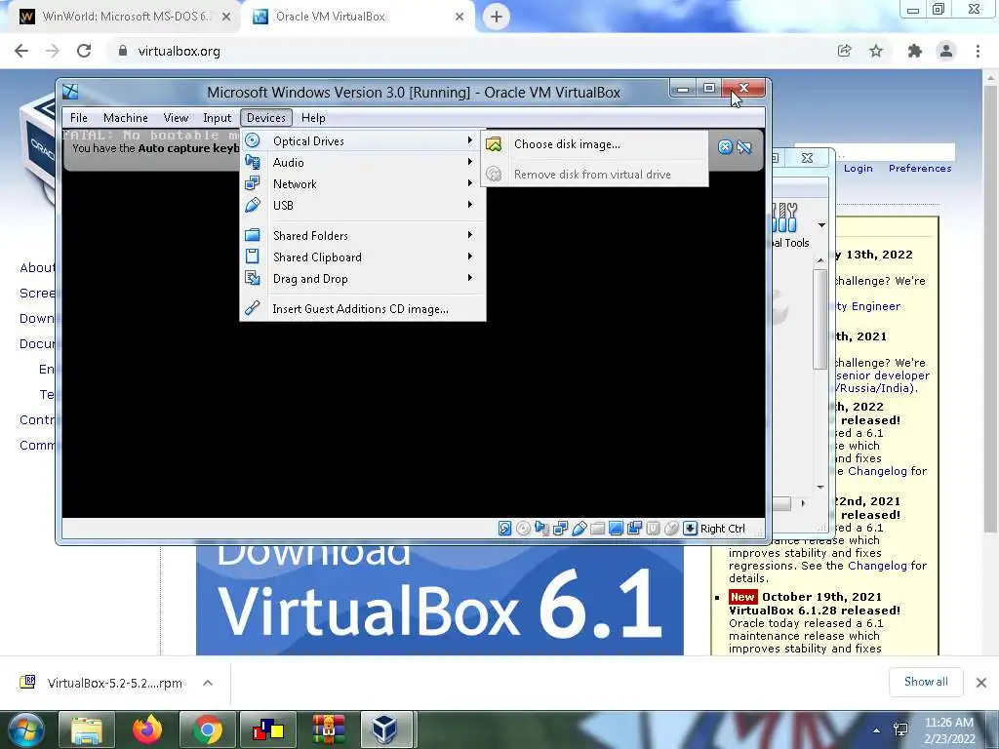Bookmark this page with the star icon
This screenshot has width=999, height=749.
point(877,51)
